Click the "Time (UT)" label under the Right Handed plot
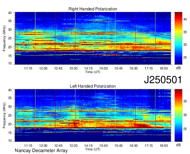Screen dimensions: 190x154 point(93,72)
